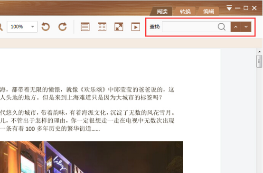Screen dimensions: 263x173
Task: Click the magnifier search icon
Action: click(222, 27)
